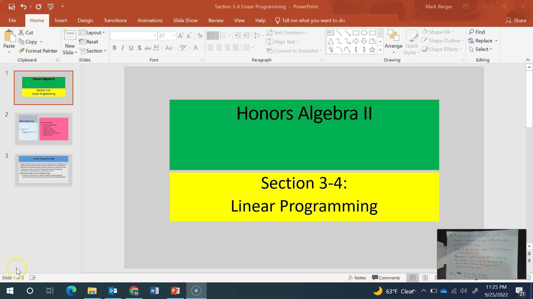Click the Save icon in the quick access toolbar

click(x=12, y=6)
